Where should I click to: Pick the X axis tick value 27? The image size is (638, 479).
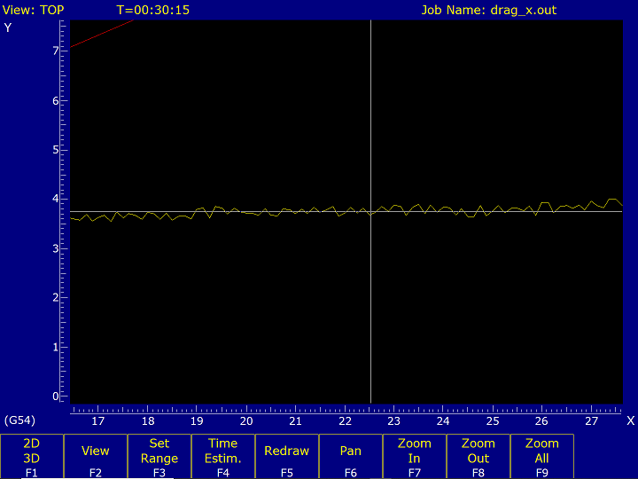click(x=591, y=420)
